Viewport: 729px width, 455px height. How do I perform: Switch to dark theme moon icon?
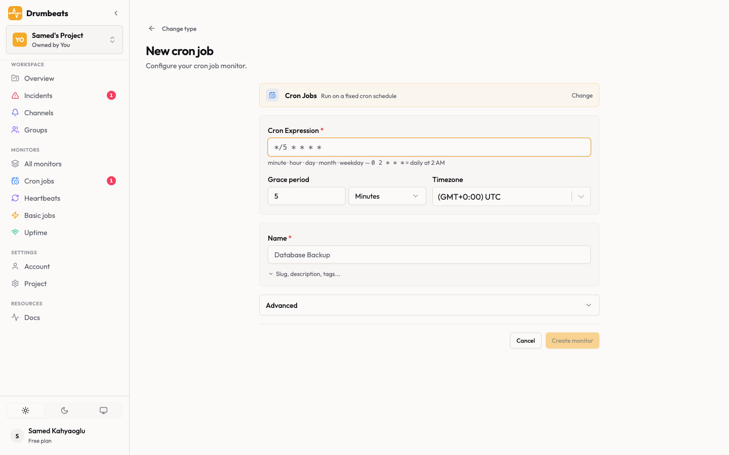[x=64, y=411]
